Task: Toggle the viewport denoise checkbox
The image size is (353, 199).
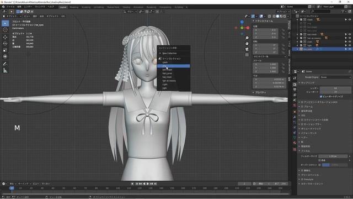Action: (x=321, y=96)
